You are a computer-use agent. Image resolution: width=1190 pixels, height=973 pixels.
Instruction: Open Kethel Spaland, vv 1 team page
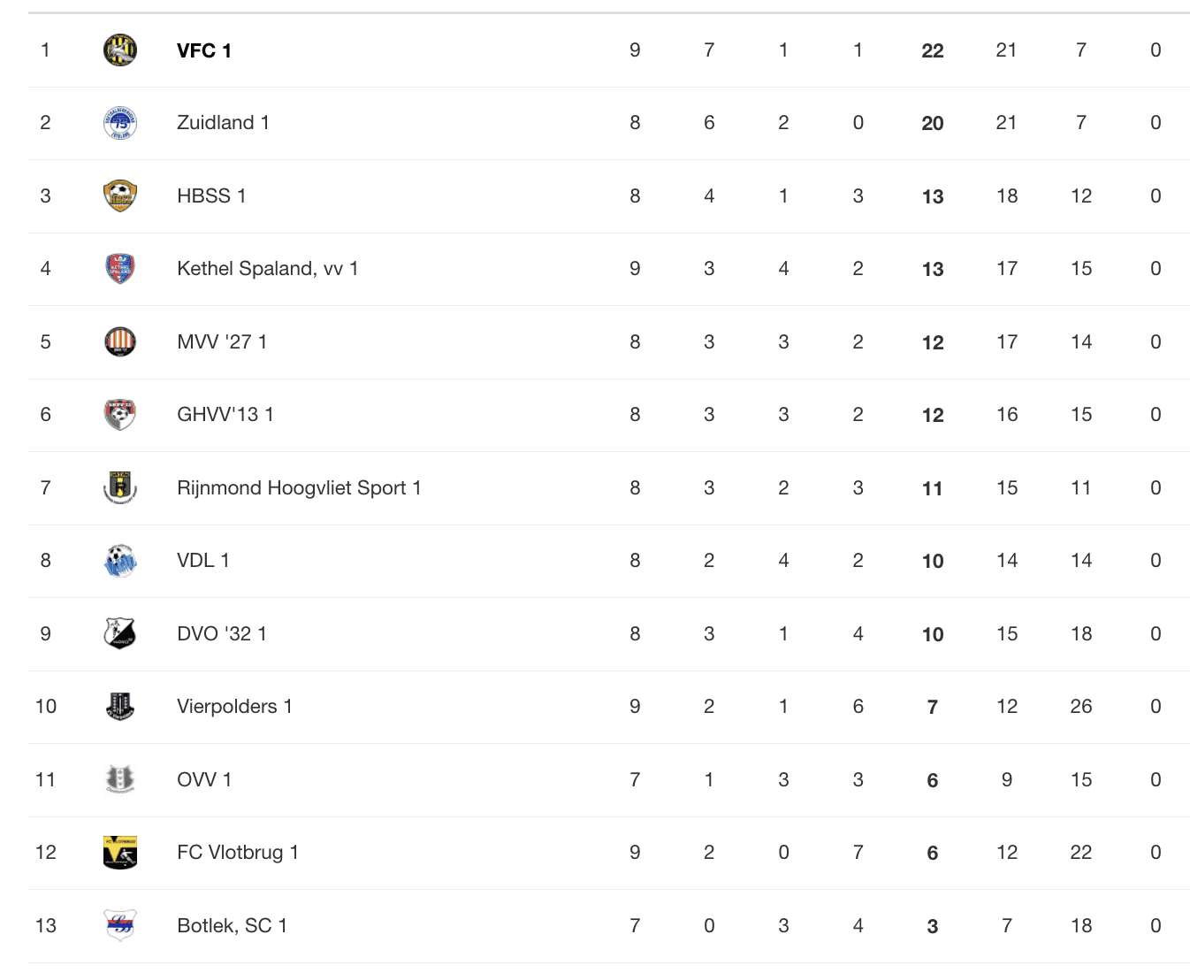pyautogui.click(x=267, y=269)
